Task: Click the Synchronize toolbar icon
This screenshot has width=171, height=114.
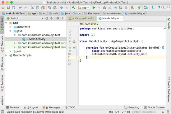Action: pyautogui.click(x=14, y=8)
